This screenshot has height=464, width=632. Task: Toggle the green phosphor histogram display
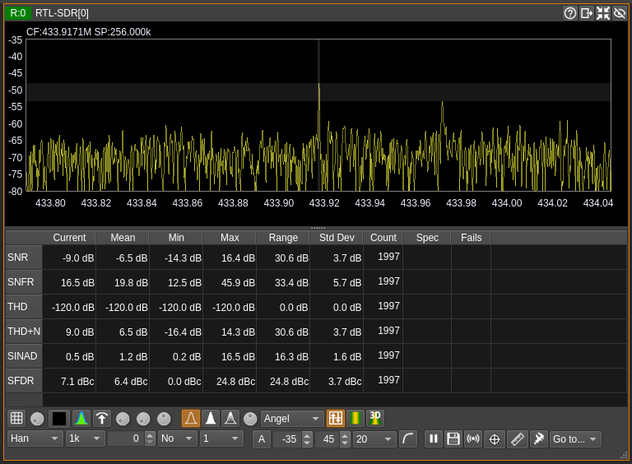81,418
